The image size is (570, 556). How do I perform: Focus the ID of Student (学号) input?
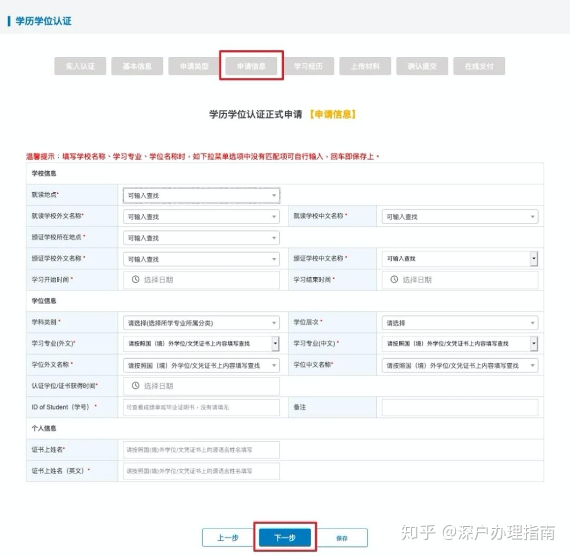pyautogui.click(x=201, y=407)
